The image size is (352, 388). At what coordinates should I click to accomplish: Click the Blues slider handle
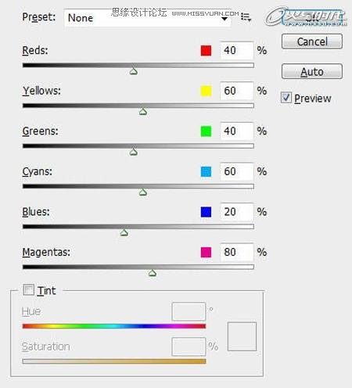tap(124, 232)
